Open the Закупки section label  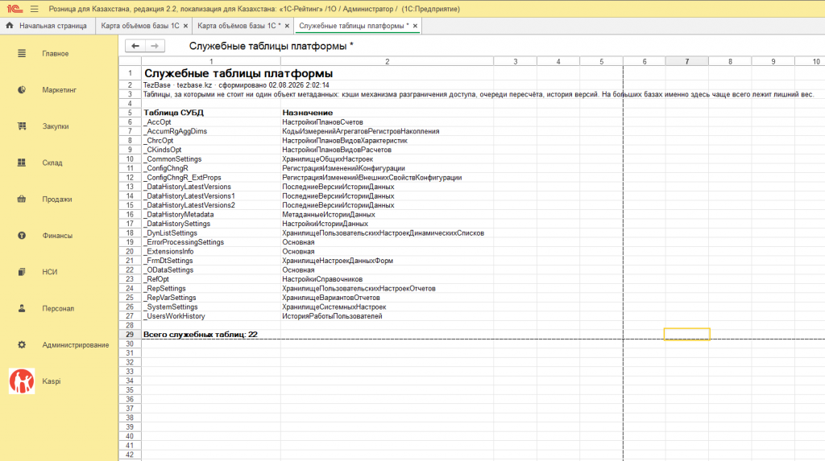(56, 126)
